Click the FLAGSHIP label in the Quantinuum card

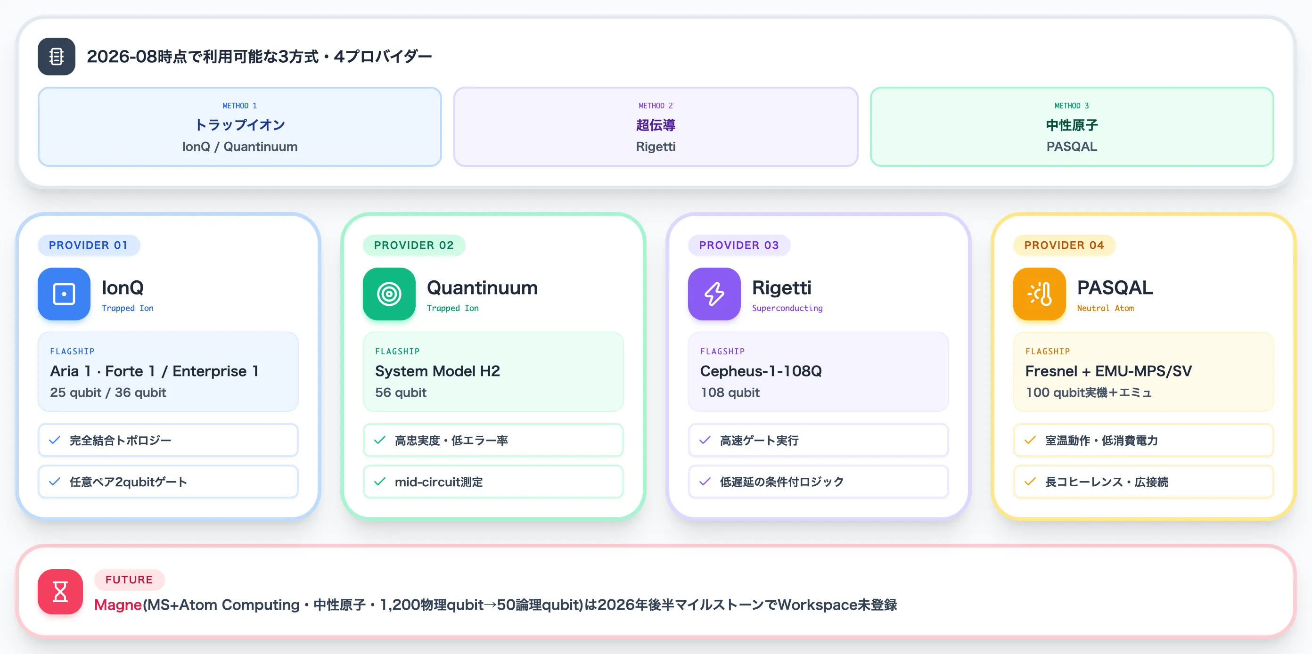(x=398, y=352)
